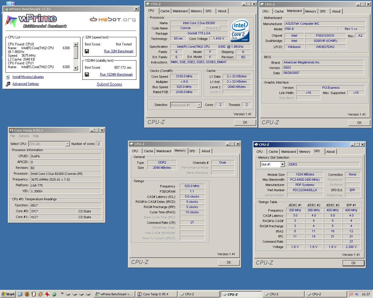Open the CPU tab in the CPU-Z memory timings window
This screenshot has height=298, width=373.
click(x=135, y=151)
